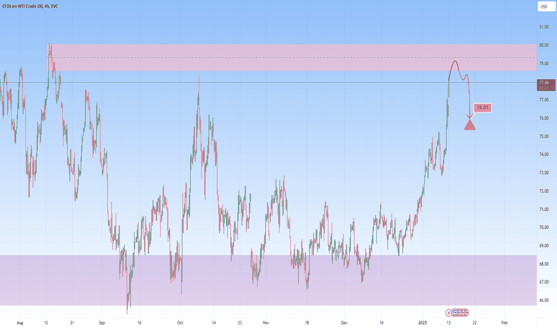Click the 75.00 price axis label
The height and width of the screenshot is (328, 557).
point(544,136)
